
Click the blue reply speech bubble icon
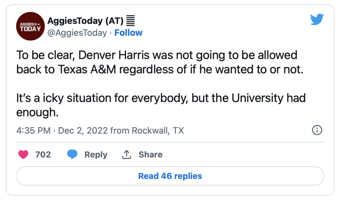[x=72, y=155]
